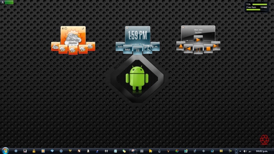Open the blue running figure taskbar icon
Screen dimensions: 274x154
(x=97, y=151)
